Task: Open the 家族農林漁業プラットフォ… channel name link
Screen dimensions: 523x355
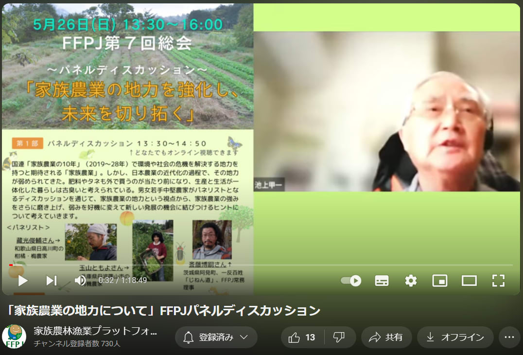Action: [95, 331]
